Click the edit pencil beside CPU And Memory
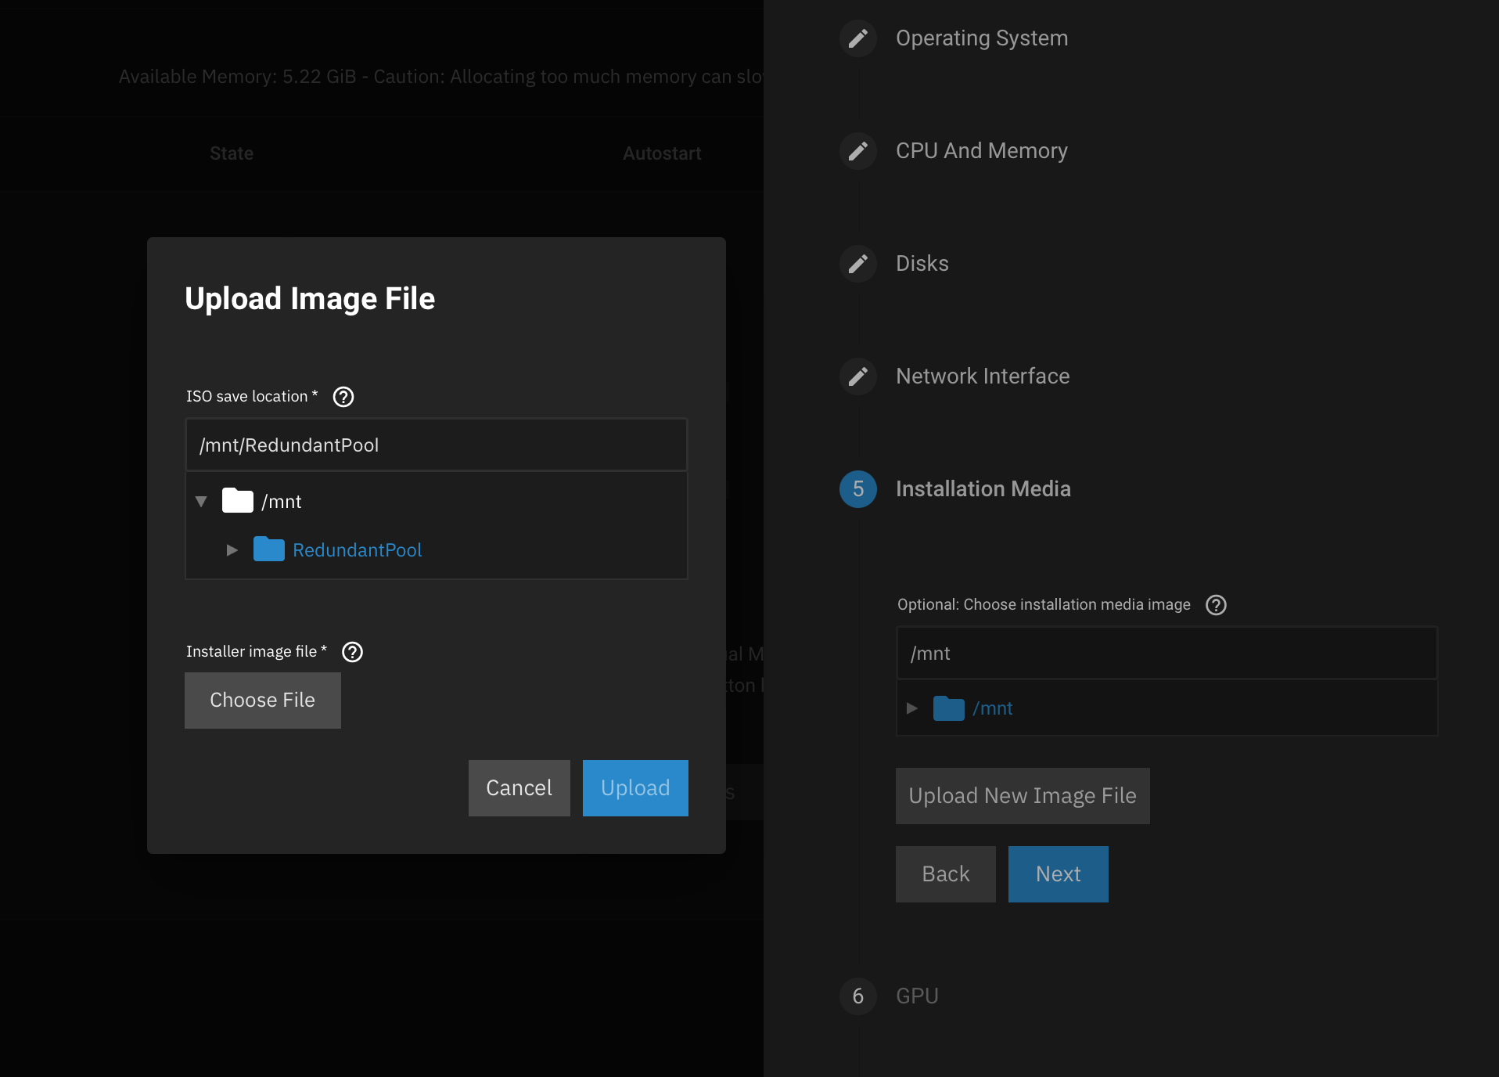This screenshot has width=1499, height=1077. pyautogui.click(x=857, y=151)
